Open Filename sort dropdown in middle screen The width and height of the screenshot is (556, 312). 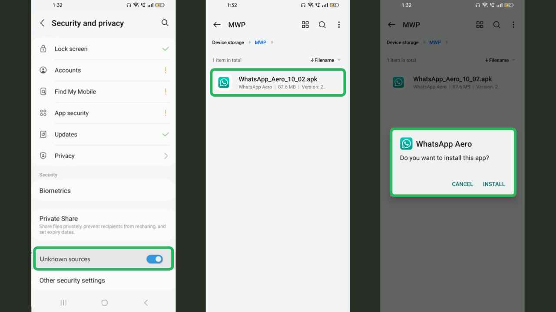[x=326, y=60]
